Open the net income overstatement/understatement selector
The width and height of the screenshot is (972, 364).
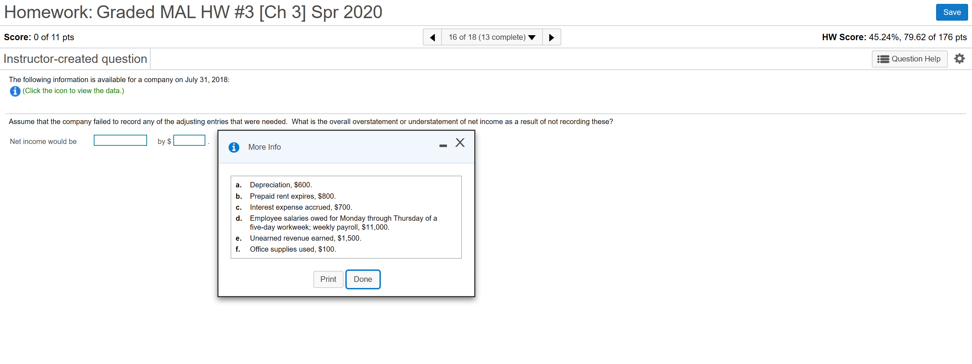click(120, 140)
